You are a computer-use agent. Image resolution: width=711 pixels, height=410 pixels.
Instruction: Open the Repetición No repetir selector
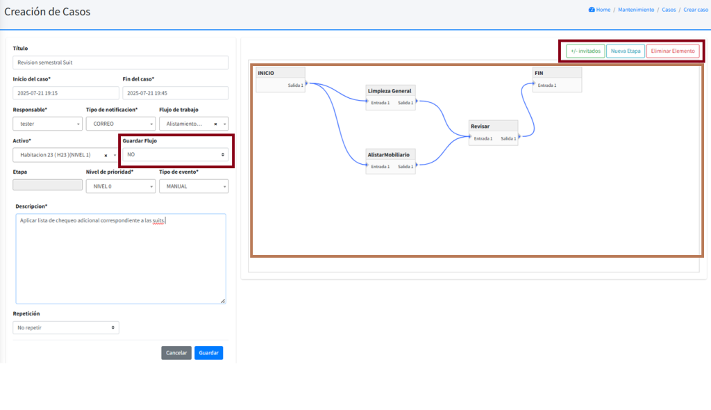(x=66, y=327)
